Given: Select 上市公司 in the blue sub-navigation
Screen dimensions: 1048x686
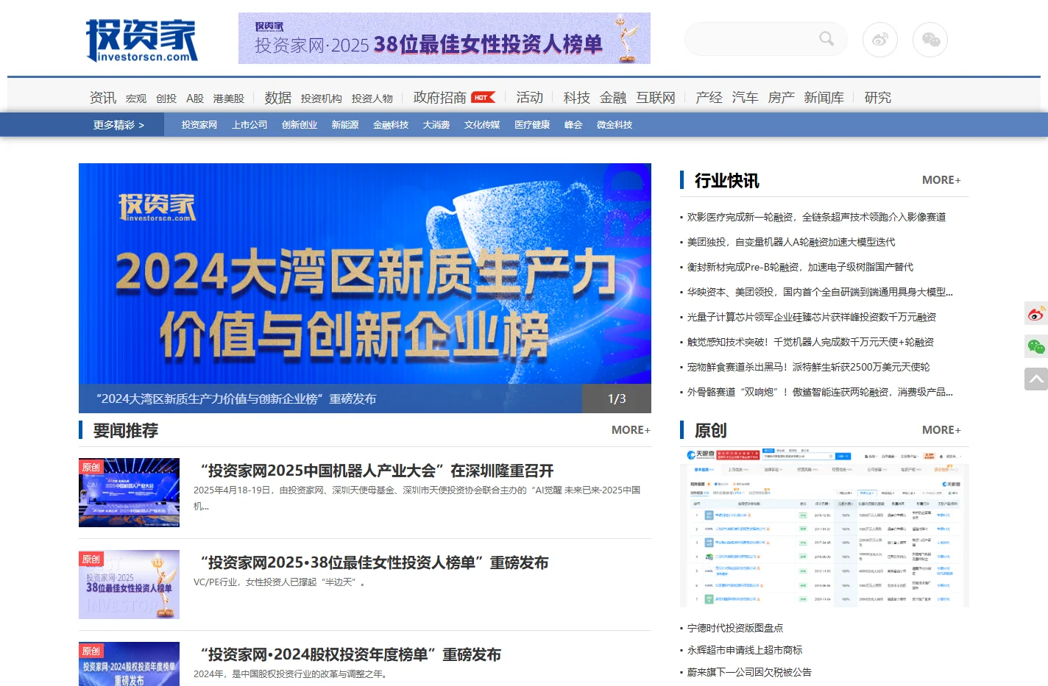Looking at the screenshot, I should click(249, 125).
